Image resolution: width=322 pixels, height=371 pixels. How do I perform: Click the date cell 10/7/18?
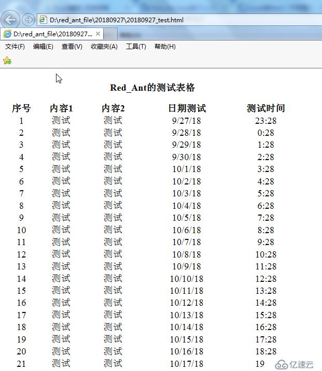click(x=187, y=242)
